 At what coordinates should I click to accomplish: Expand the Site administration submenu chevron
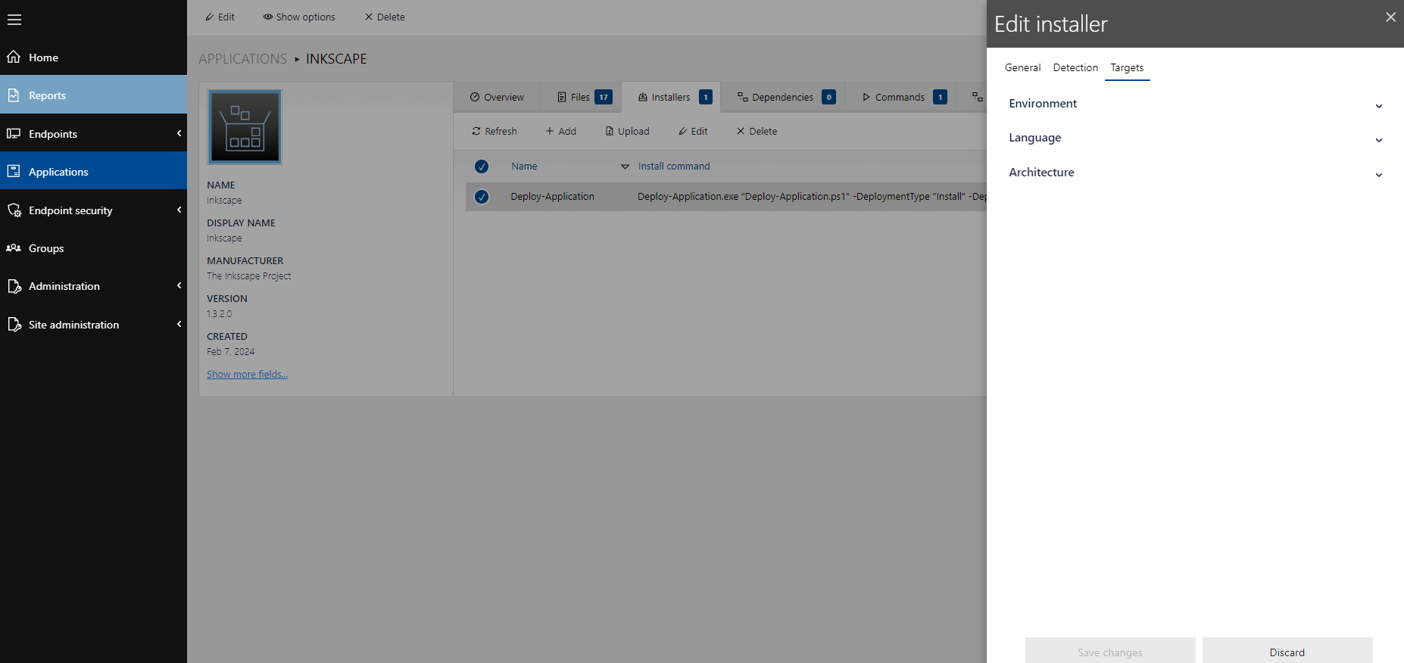pyautogui.click(x=179, y=324)
